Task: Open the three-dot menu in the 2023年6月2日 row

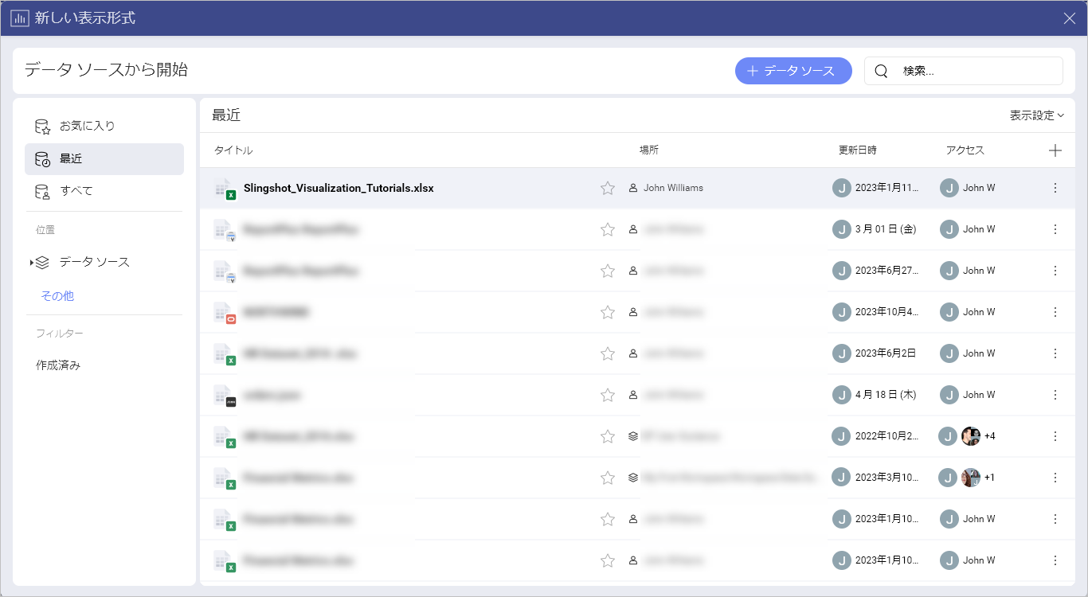Action: tap(1055, 353)
